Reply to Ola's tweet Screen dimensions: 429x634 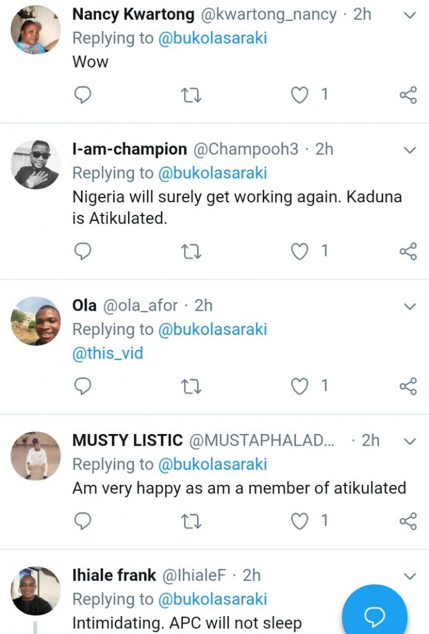[82, 386]
